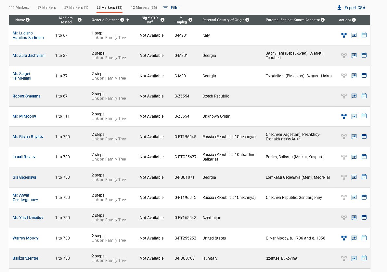Click 1 to 111 markers tested cell
This screenshot has width=387, height=272.
(62, 116)
